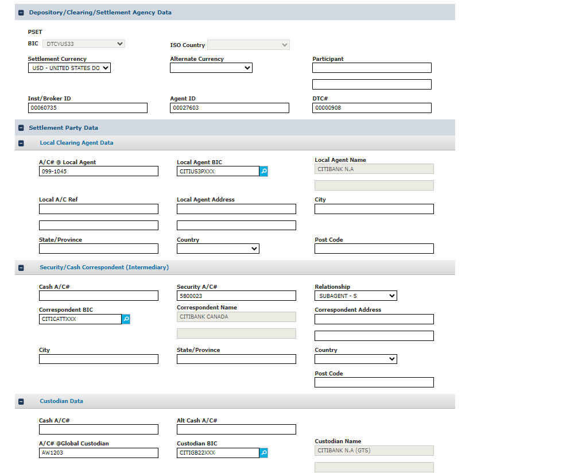
Task: Click the A/C# @Global Custodian field
Action: pyautogui.click(x=98, y=453)
